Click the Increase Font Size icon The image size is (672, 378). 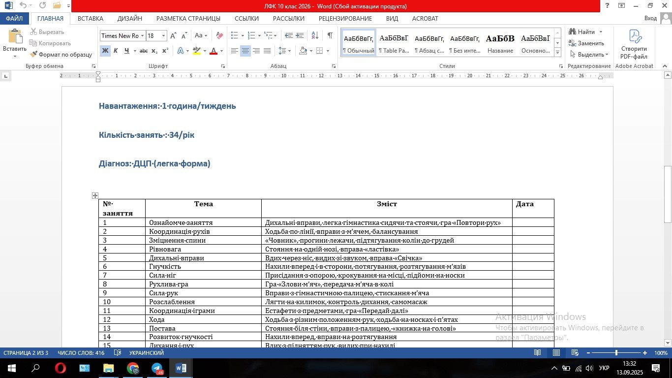pyautogui.click(x=173, y=36)
